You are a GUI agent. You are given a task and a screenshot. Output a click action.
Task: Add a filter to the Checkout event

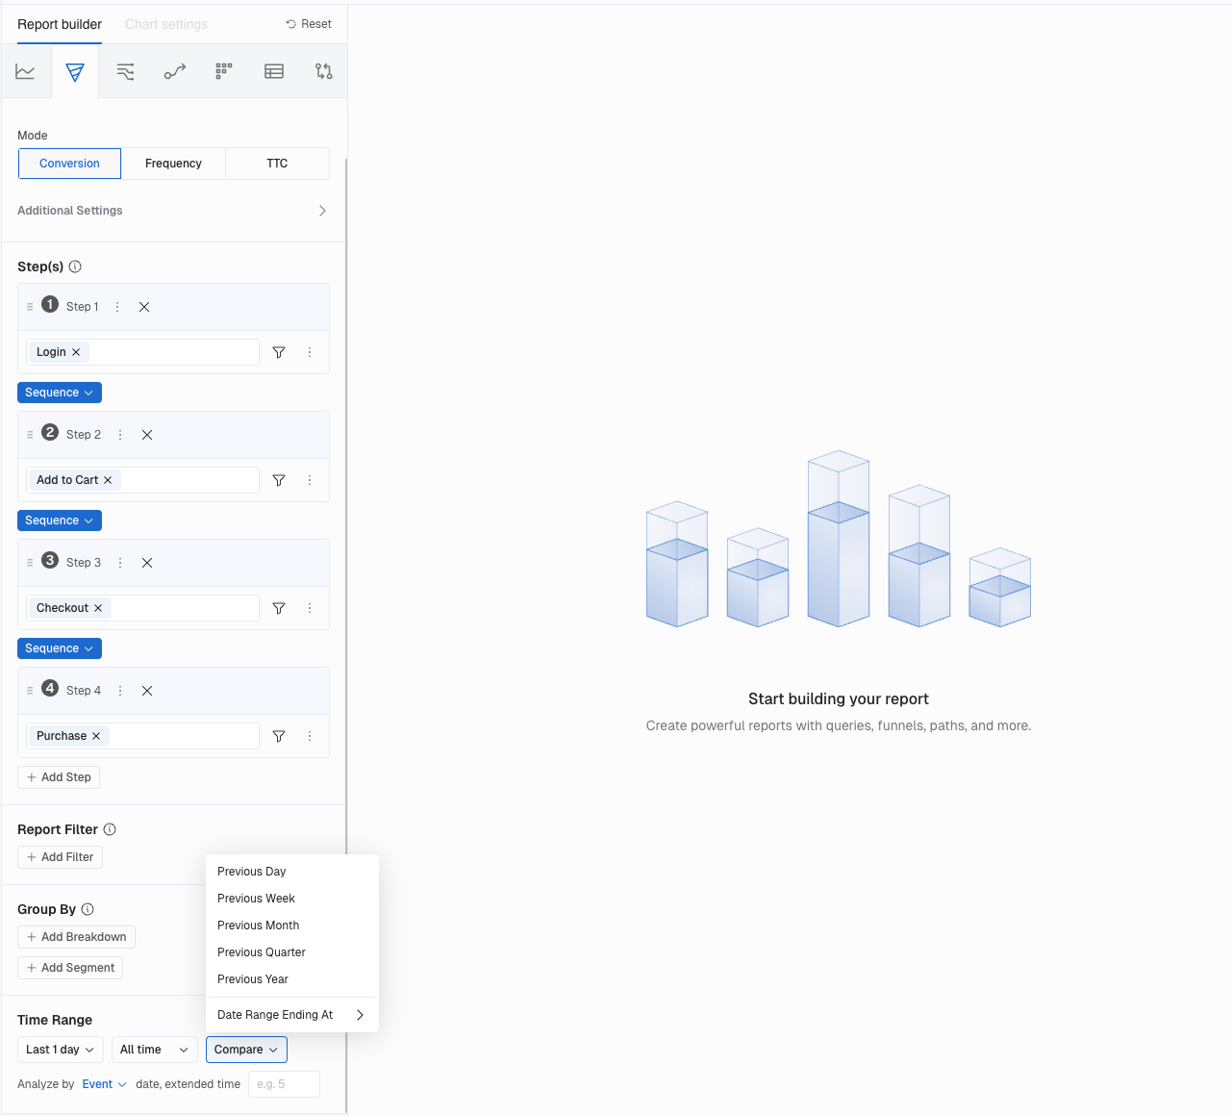click(x=279, y=608)
